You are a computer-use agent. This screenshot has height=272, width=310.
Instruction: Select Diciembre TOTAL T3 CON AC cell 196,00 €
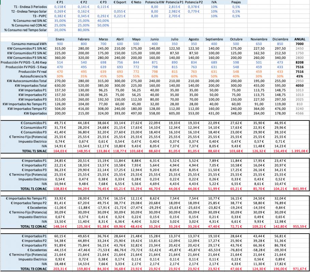point(280,269)
